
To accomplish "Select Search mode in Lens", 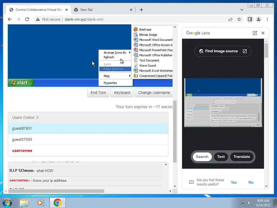I will (202, 157).
